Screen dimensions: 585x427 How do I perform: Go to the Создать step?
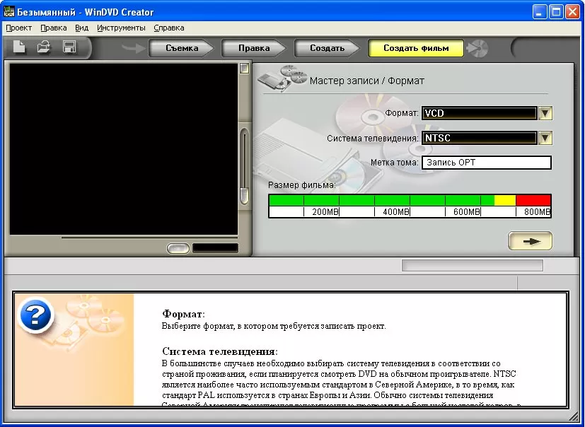(x=327, y=48)
